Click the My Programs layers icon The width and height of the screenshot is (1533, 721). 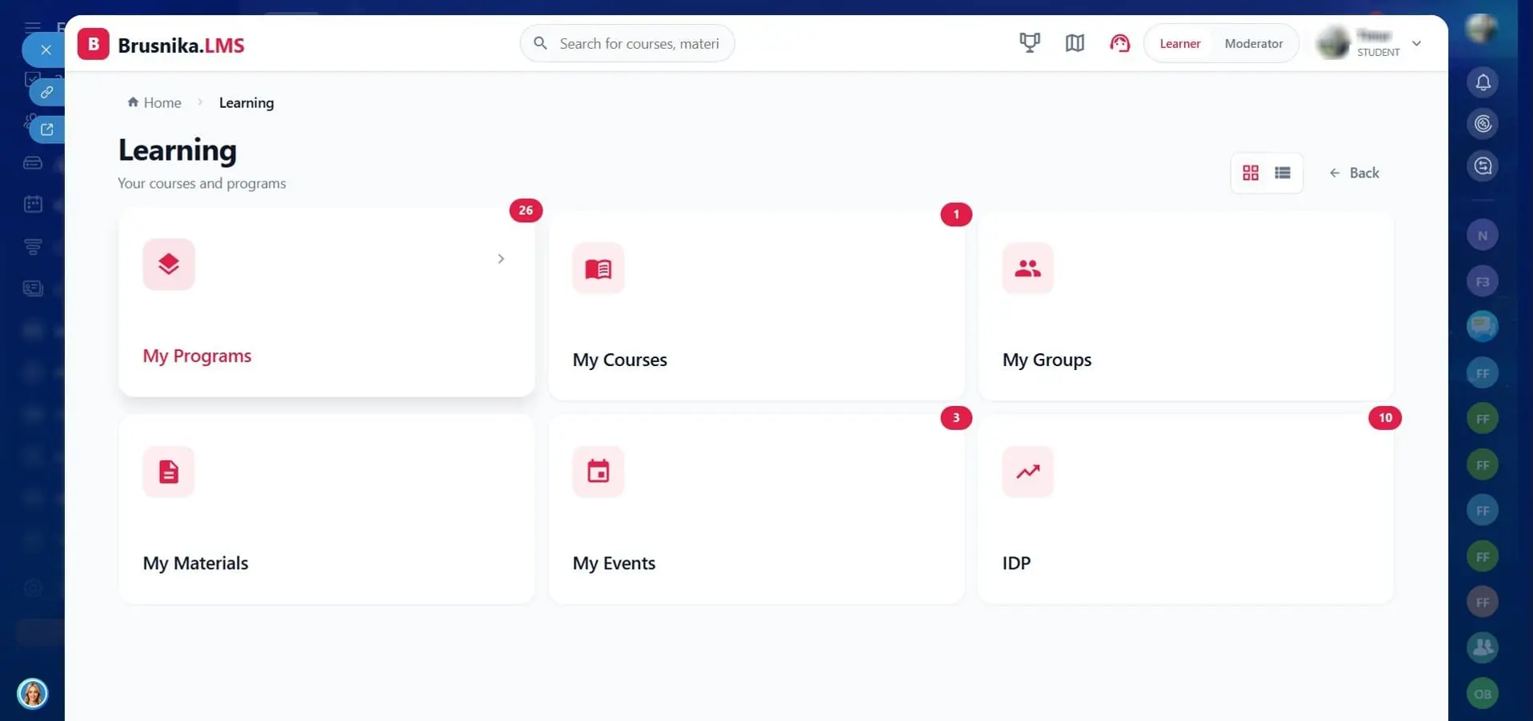169,264
